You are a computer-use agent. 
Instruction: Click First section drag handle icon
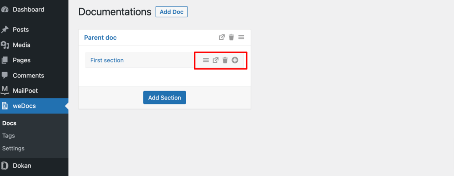(x=206, y=60)
